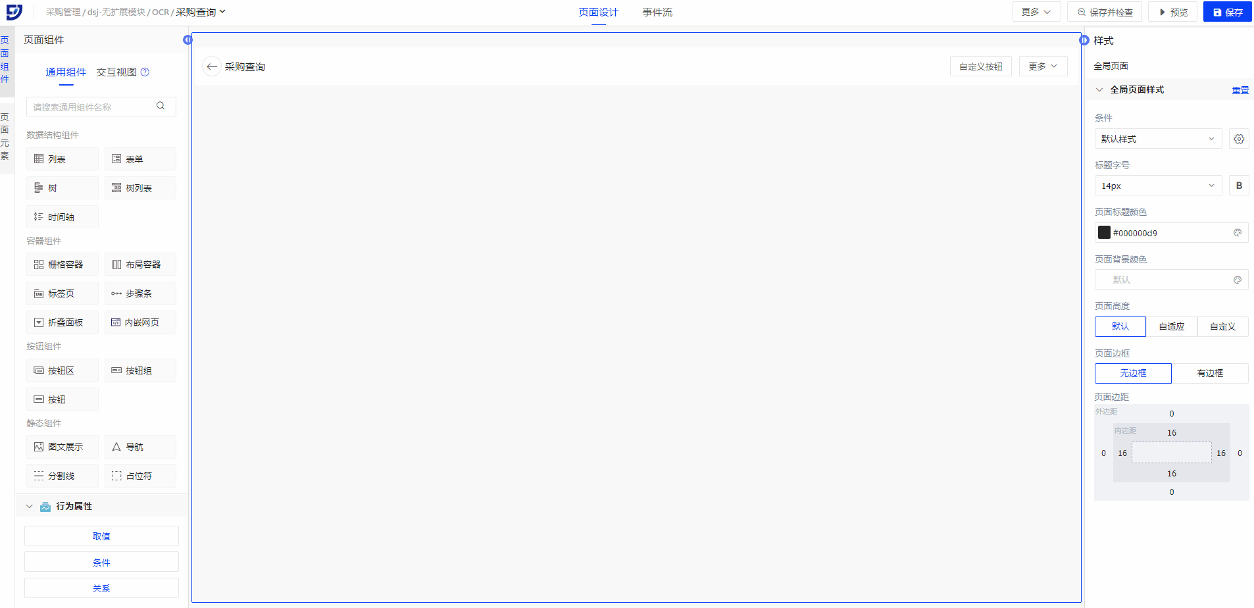The width and height of the screenshot is (1254, 608).
Task: Select the 通用组件 tab
Action: (66, 72)
